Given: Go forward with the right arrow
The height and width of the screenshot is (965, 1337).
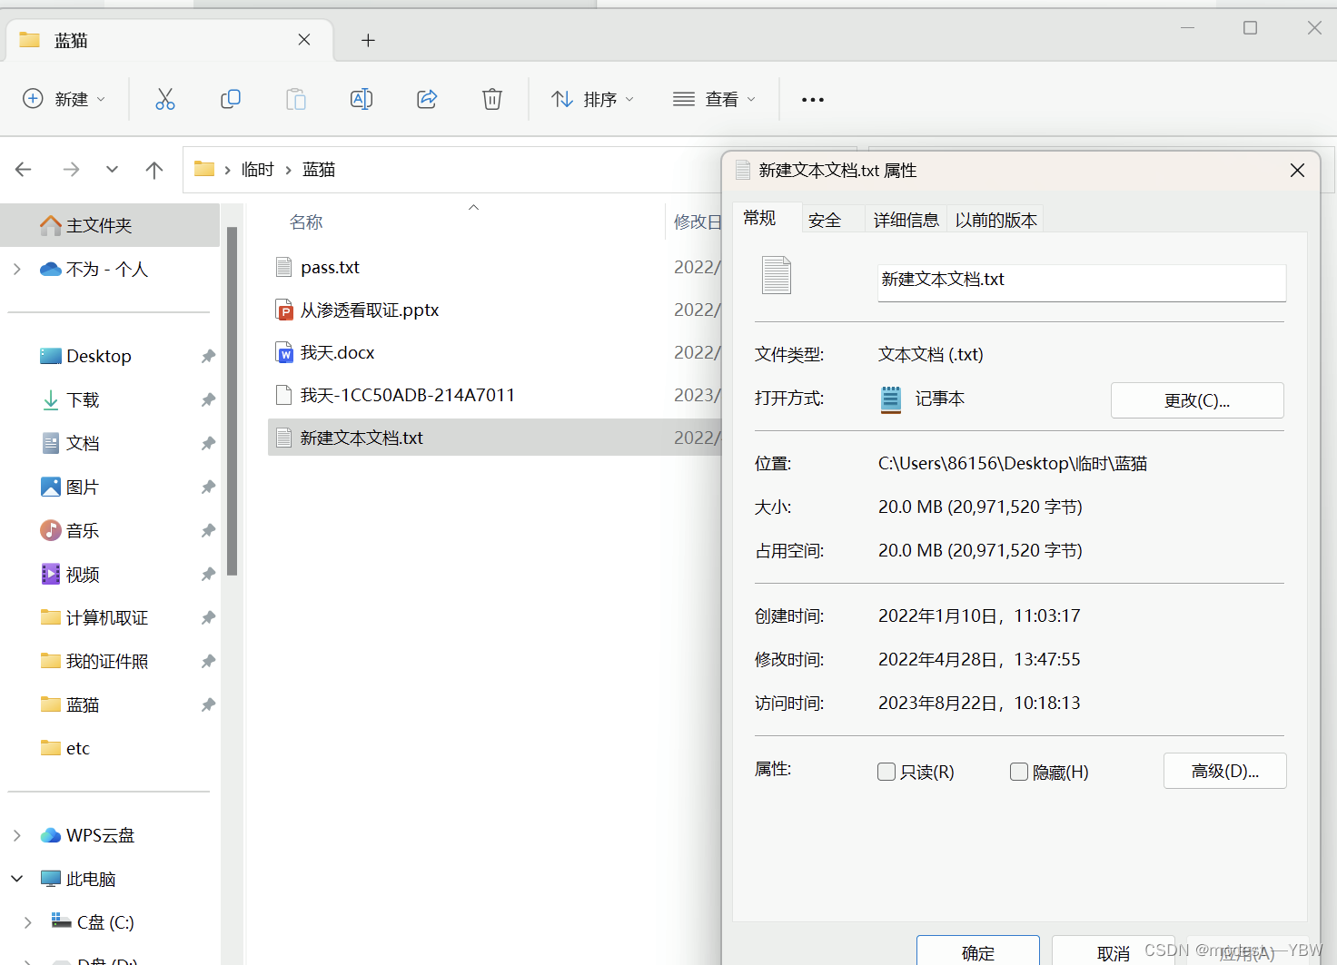Looking at the screenshot, I should 71,169.
